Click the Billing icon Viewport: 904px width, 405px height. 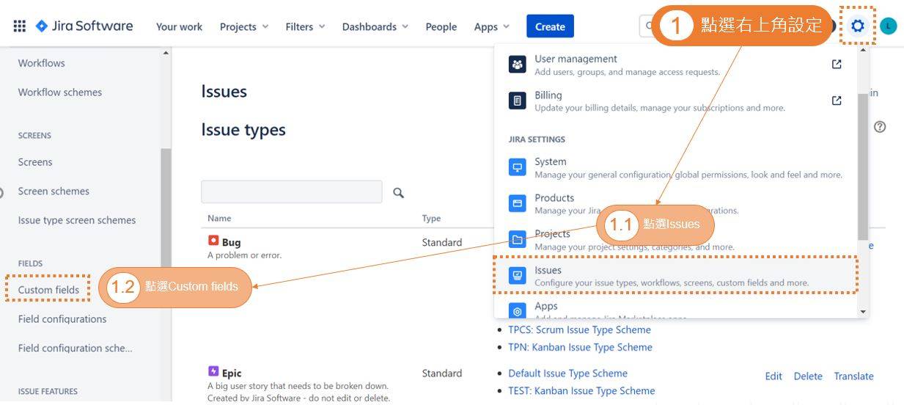point(518,101)
